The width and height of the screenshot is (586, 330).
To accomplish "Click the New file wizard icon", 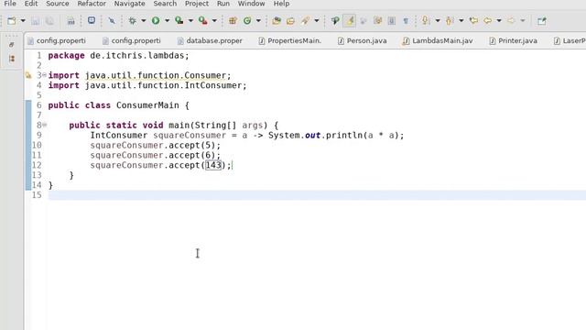I will coord(12,21).
